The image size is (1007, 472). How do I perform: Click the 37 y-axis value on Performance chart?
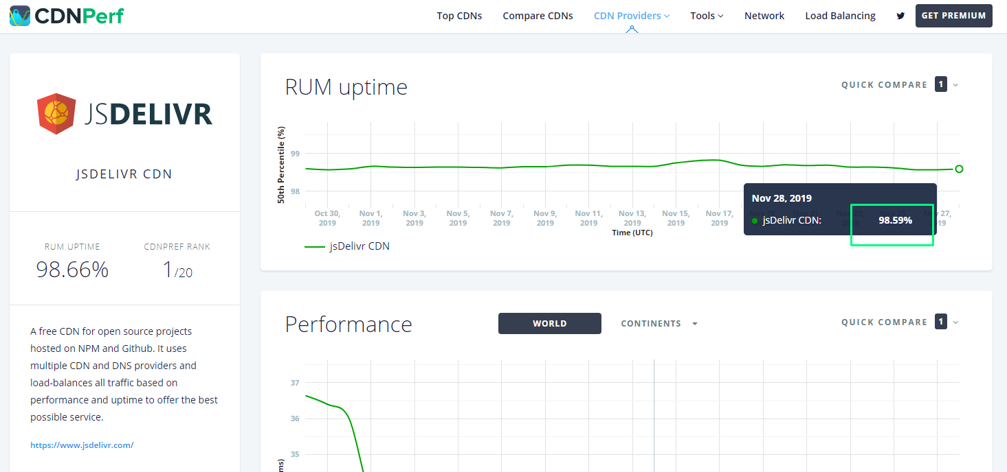295,383
